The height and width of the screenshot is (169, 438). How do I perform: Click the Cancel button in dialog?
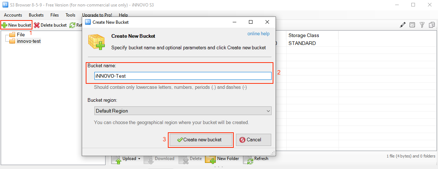point(254,140)
